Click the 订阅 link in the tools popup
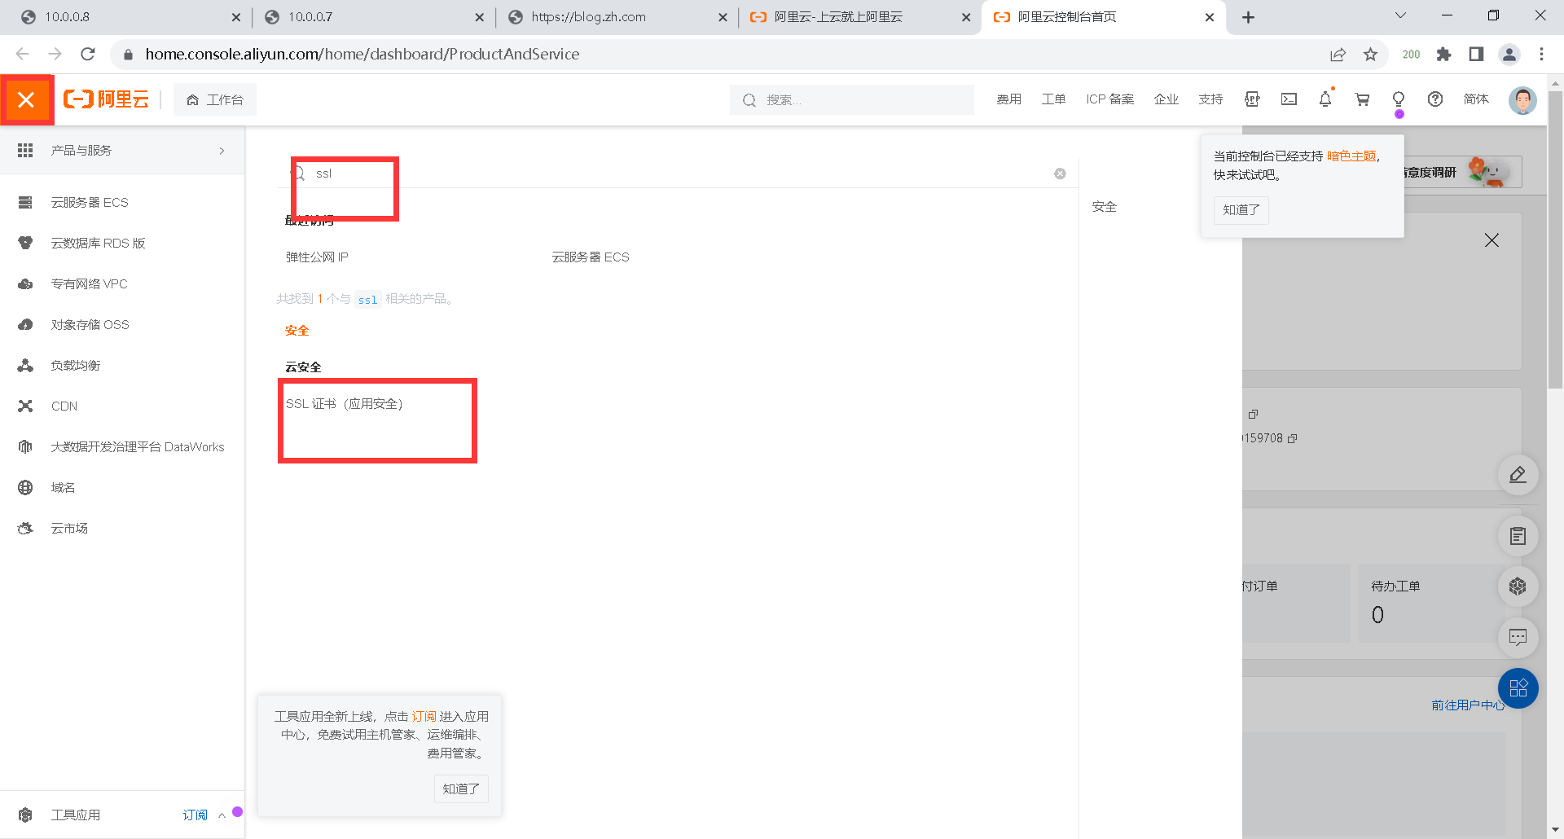The height and width of the screenshot is (839, 1564). click(x=424, y=717)
